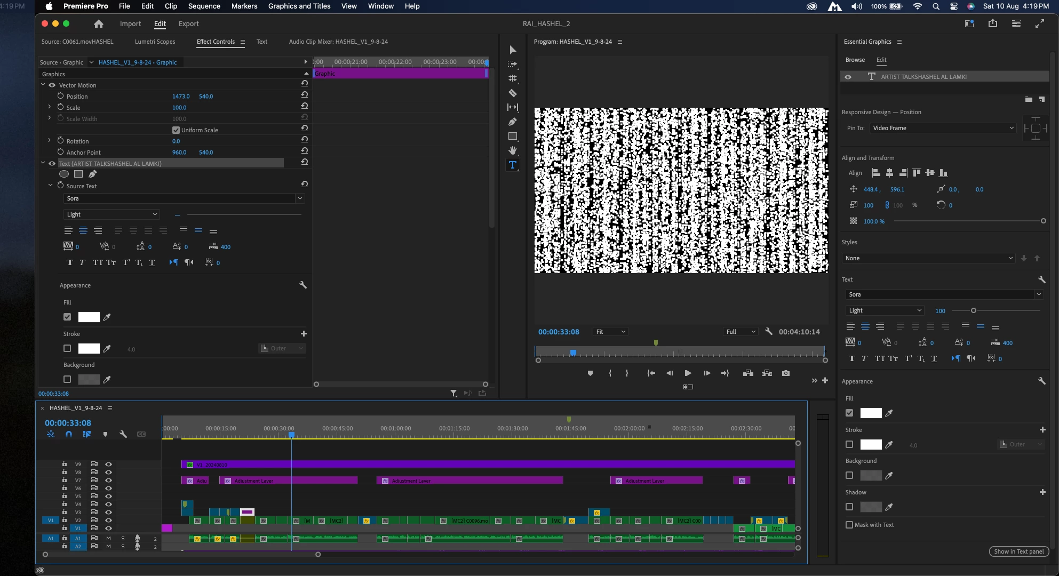Click Show in Text panel button
Screen dimensions: 1059x576
1018,551
